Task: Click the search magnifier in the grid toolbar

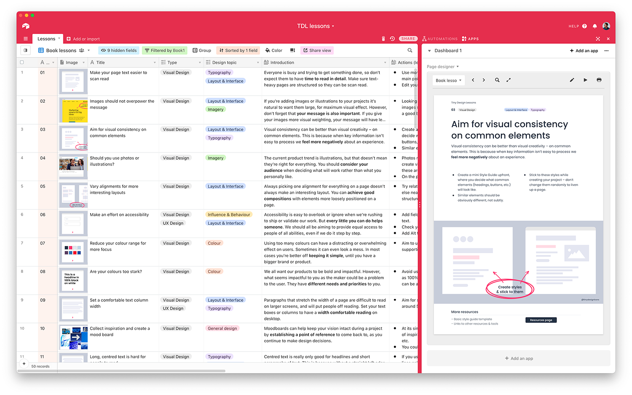Action: click(410, 51)
